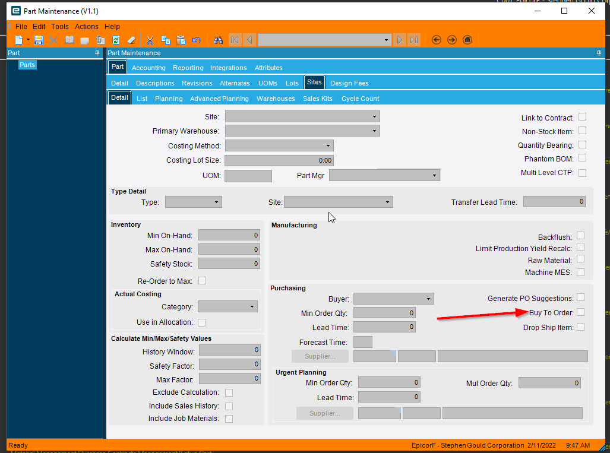Open the File menu
610x453 pixels.
point(21,27)
